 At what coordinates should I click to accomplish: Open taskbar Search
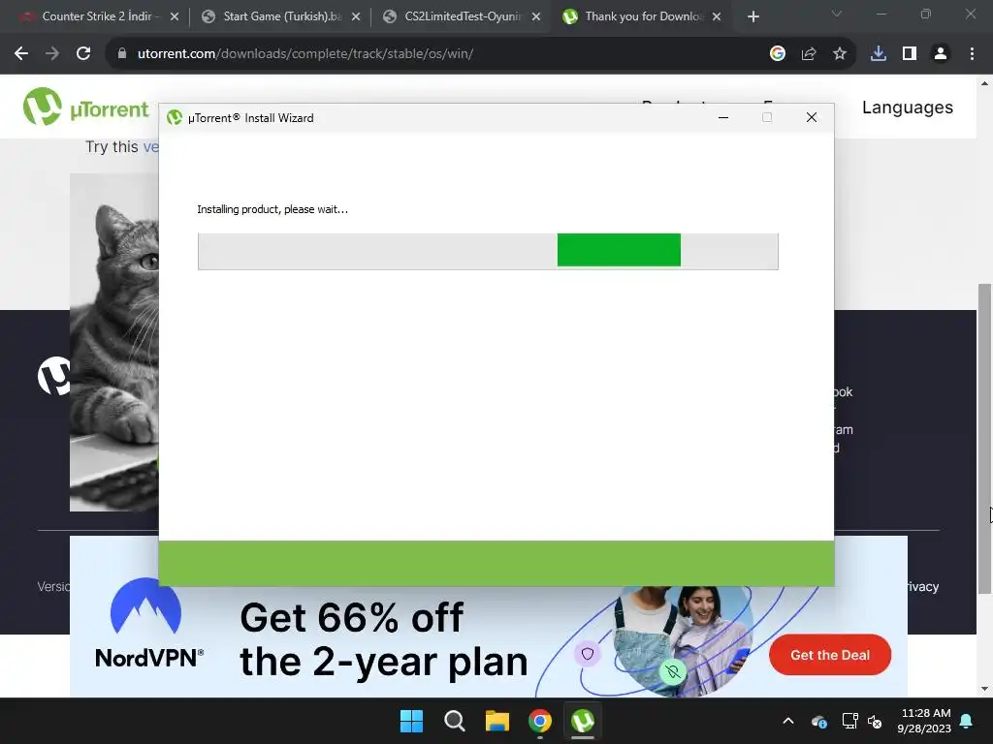(x=455, y=721)
